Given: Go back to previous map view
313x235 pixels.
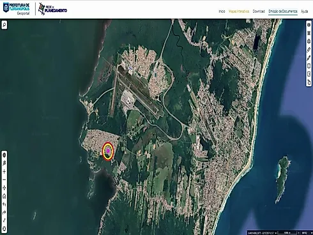Looking at the screenshot, I should point(4,204).
